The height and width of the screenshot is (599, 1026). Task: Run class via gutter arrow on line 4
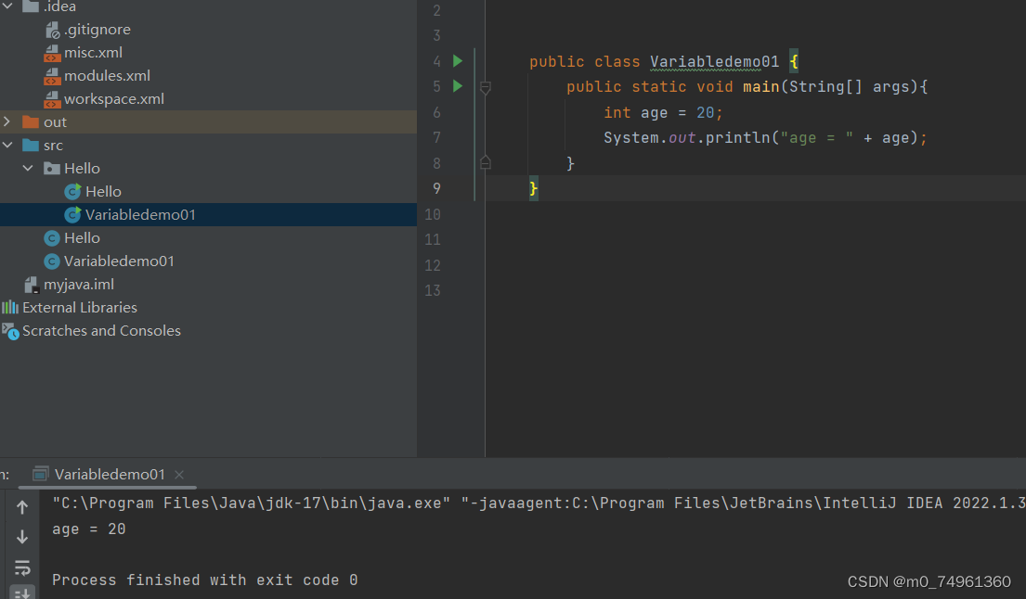(x=458, y=61)
